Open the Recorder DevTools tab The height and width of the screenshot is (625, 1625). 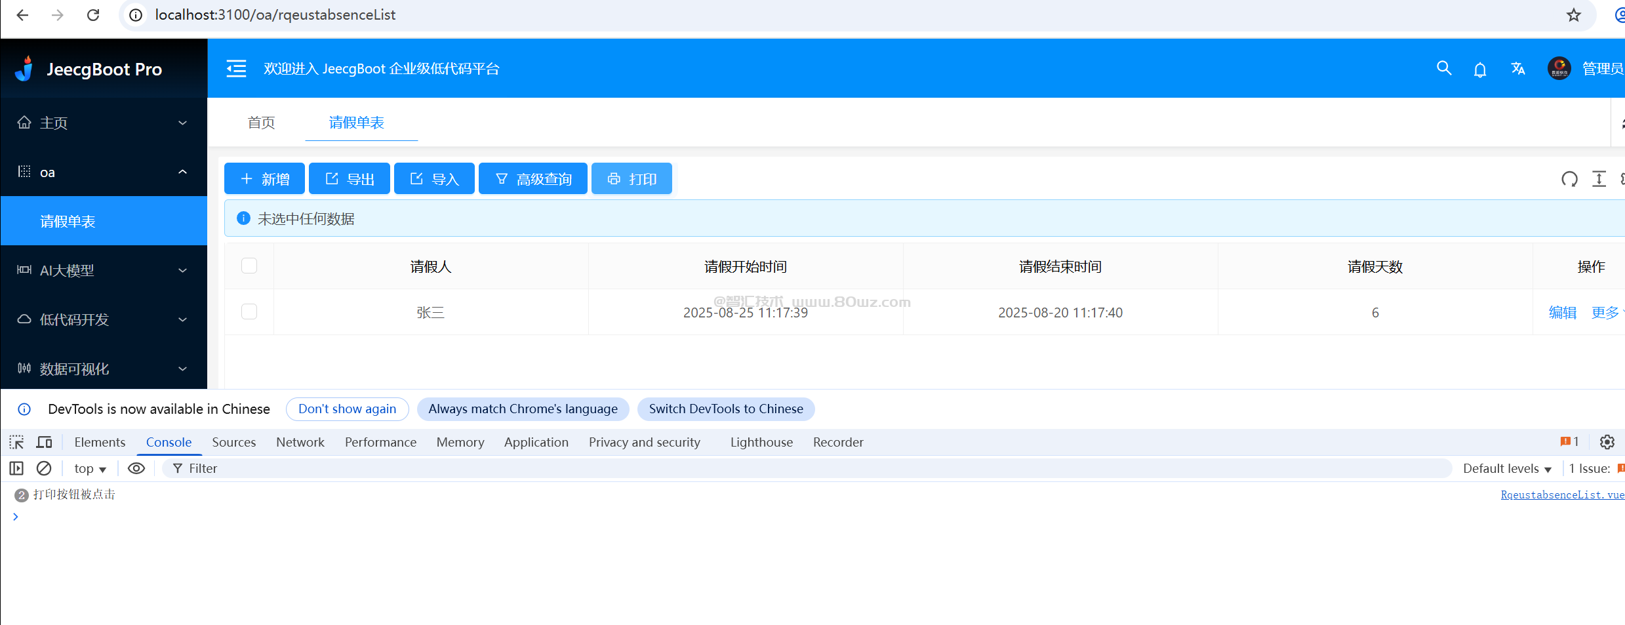838,442
